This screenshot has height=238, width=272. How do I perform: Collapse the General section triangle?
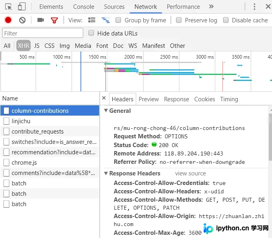pos(106,110)
